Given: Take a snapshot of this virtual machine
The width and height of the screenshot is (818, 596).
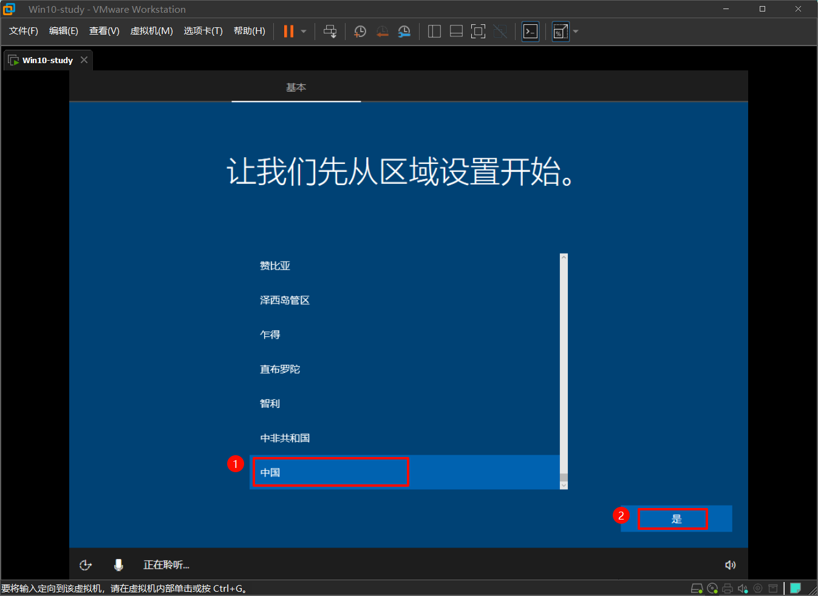Looking at the screenshot, I should coord(360,31).
